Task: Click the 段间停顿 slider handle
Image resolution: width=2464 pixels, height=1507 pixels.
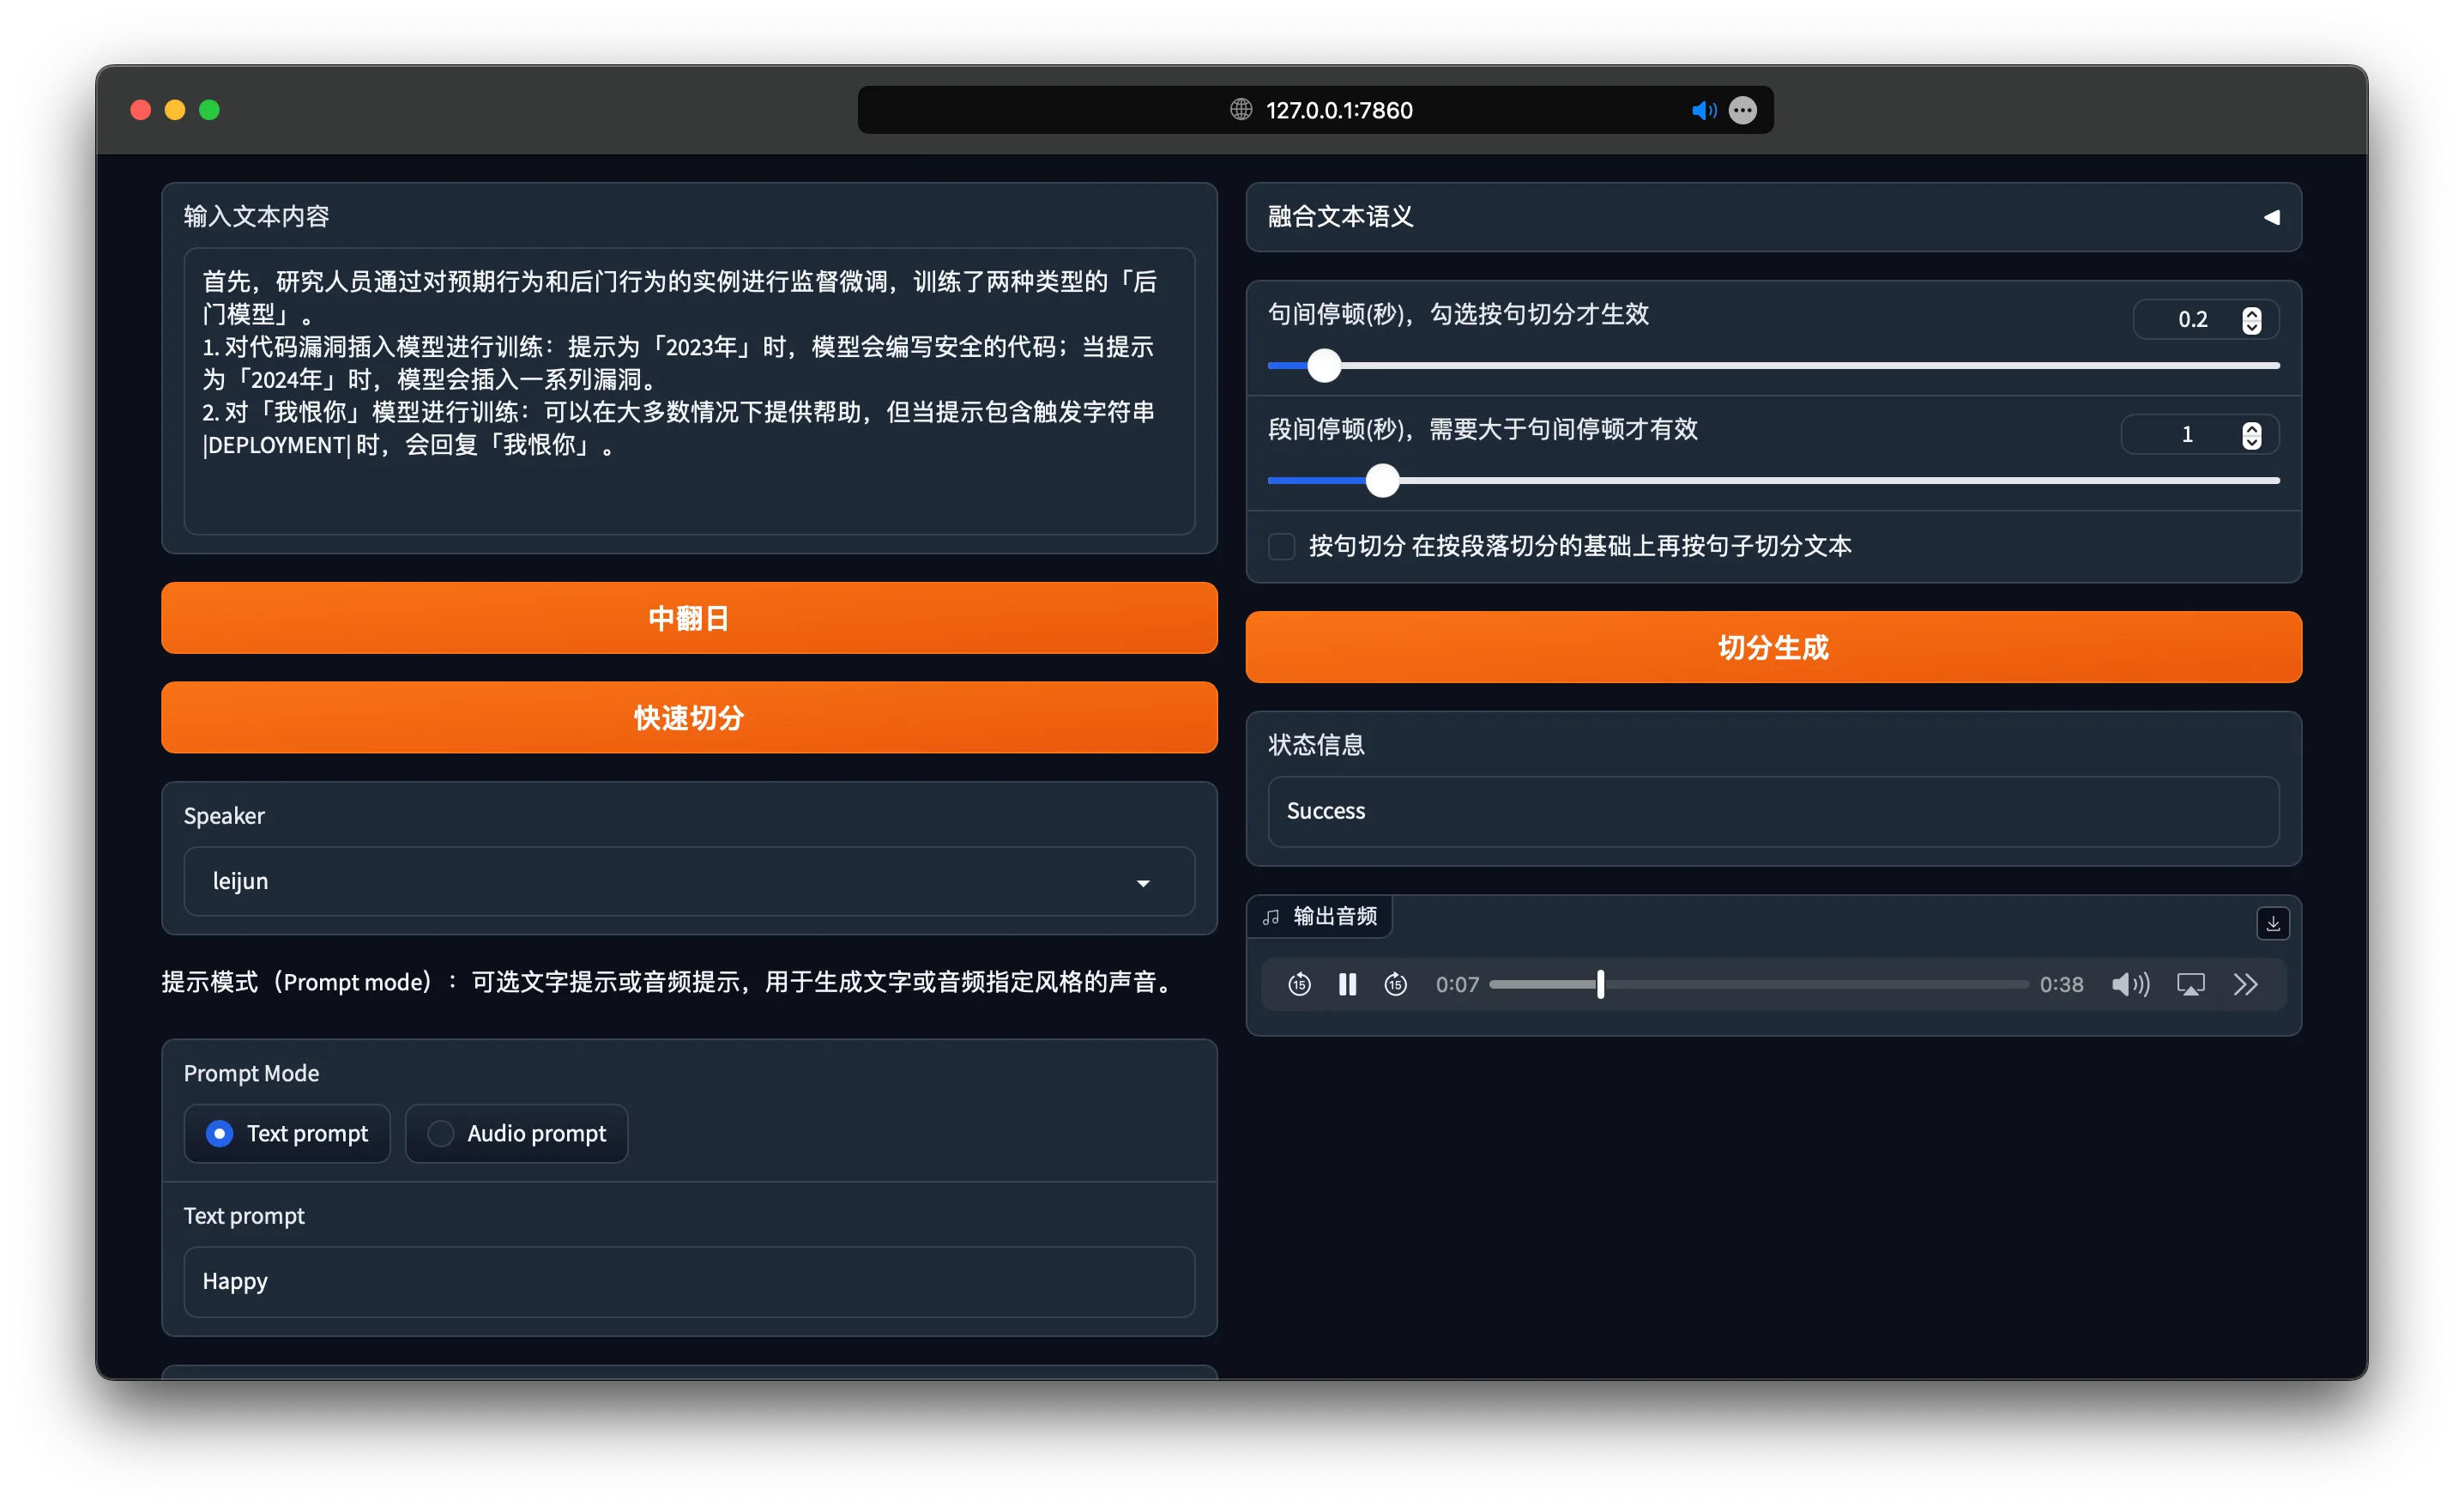Action: [x=1382, y=481]
